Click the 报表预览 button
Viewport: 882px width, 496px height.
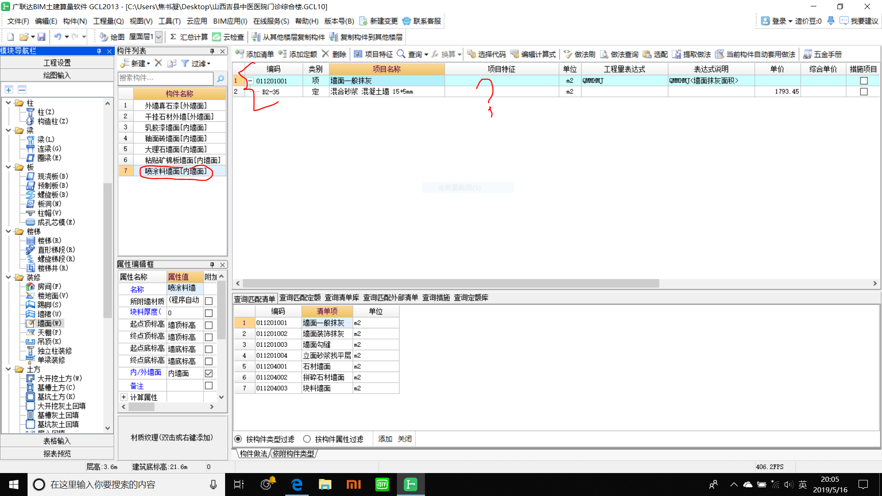tap(57, 454)
